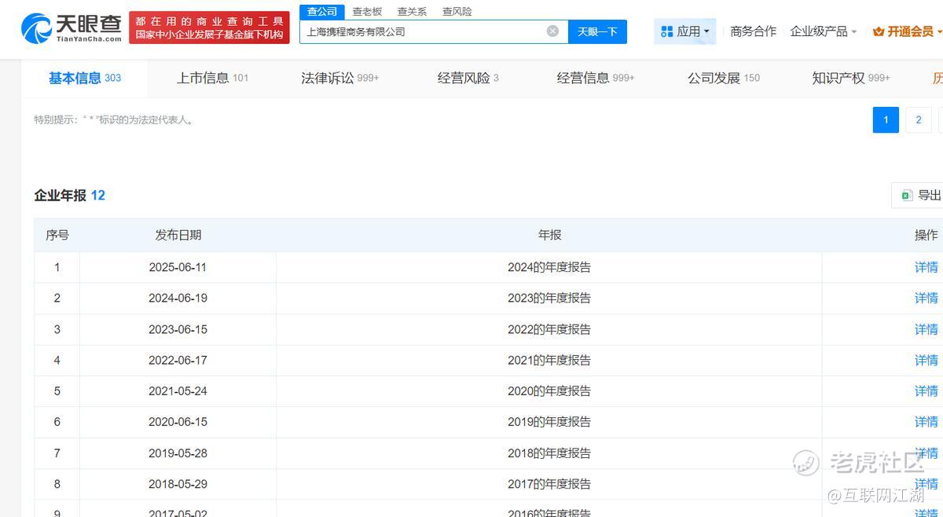The width and height of the screenshot is (943, 517).
Task: Go to the 知识产权 tab
Action: [x=850, y=78]
